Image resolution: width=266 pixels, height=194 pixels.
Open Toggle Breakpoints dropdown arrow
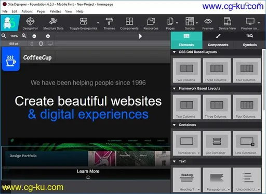click(98, 23)
